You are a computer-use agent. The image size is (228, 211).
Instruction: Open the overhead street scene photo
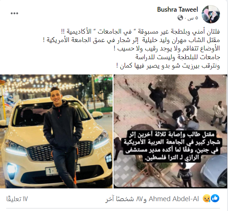(170, 131)
